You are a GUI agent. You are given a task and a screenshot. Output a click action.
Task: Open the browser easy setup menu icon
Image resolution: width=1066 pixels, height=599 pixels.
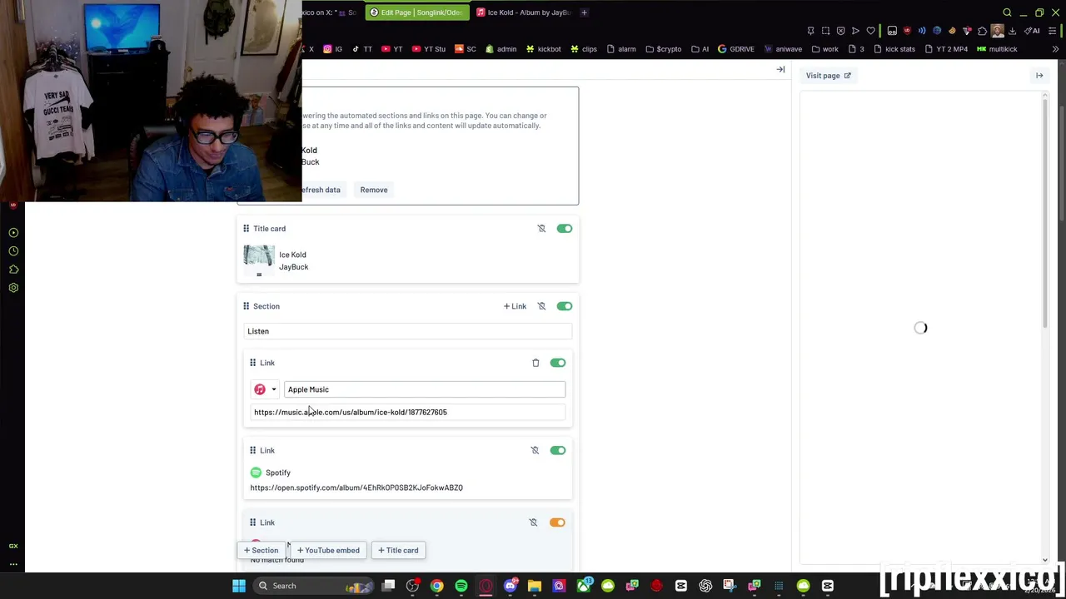point(1054,31)
